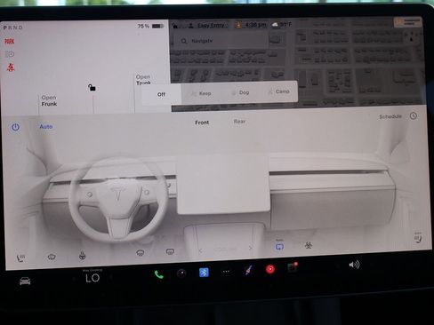Tap Open Trunk
434x325 pixels.
point(143,80)
